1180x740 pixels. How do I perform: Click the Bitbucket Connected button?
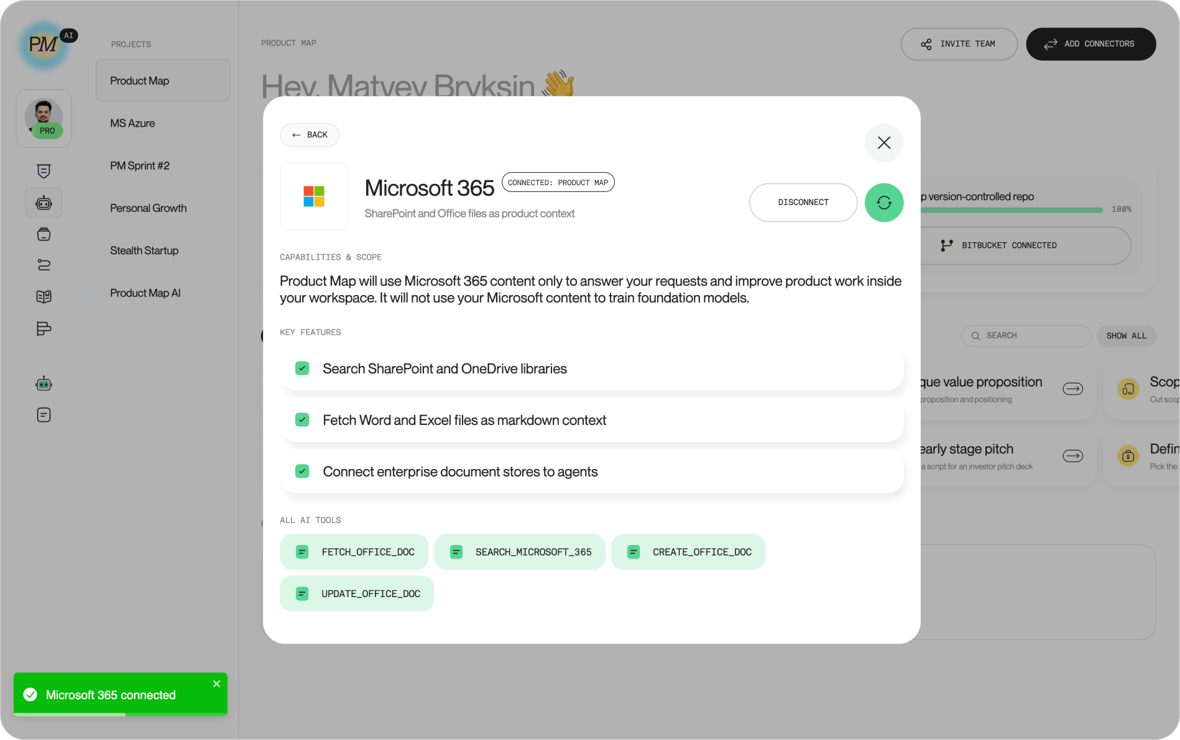click(1025, 245)
